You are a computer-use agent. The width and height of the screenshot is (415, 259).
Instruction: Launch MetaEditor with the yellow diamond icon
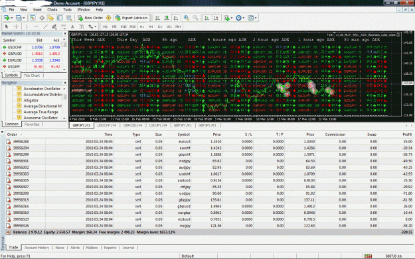[108, 18]
